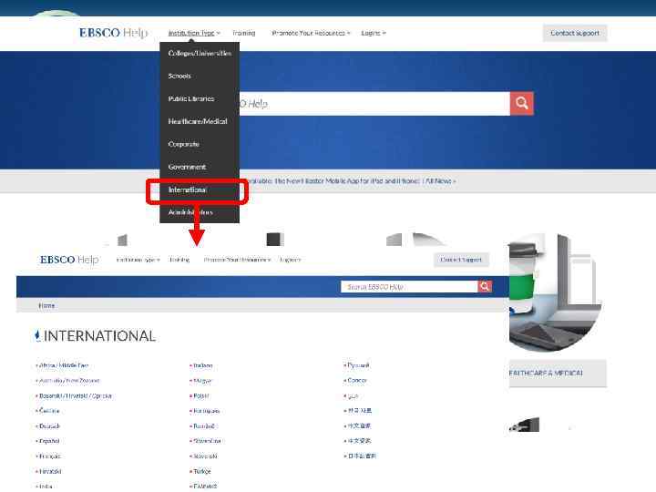Open the Institution Type dropdown in the top header
This screenshot has height=492, width=656.
coord(194,33)
